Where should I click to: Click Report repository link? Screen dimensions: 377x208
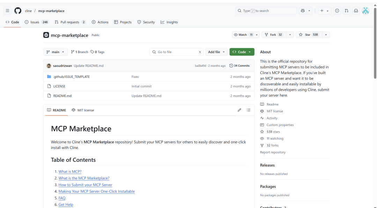coord(273,152)
